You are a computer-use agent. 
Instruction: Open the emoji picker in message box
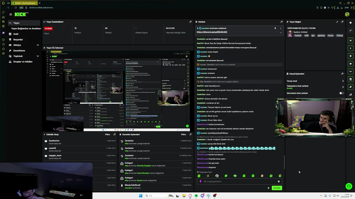(x=279, y=182)
